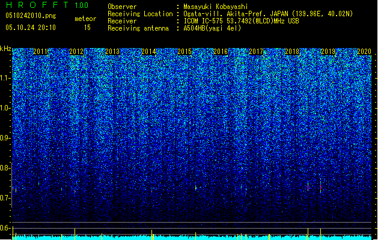The image size is (378, 240).
Task: Click the 1.0 kHz axis label
Action: tap(5, 108)
